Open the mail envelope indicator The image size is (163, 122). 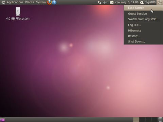click(112, 2)
